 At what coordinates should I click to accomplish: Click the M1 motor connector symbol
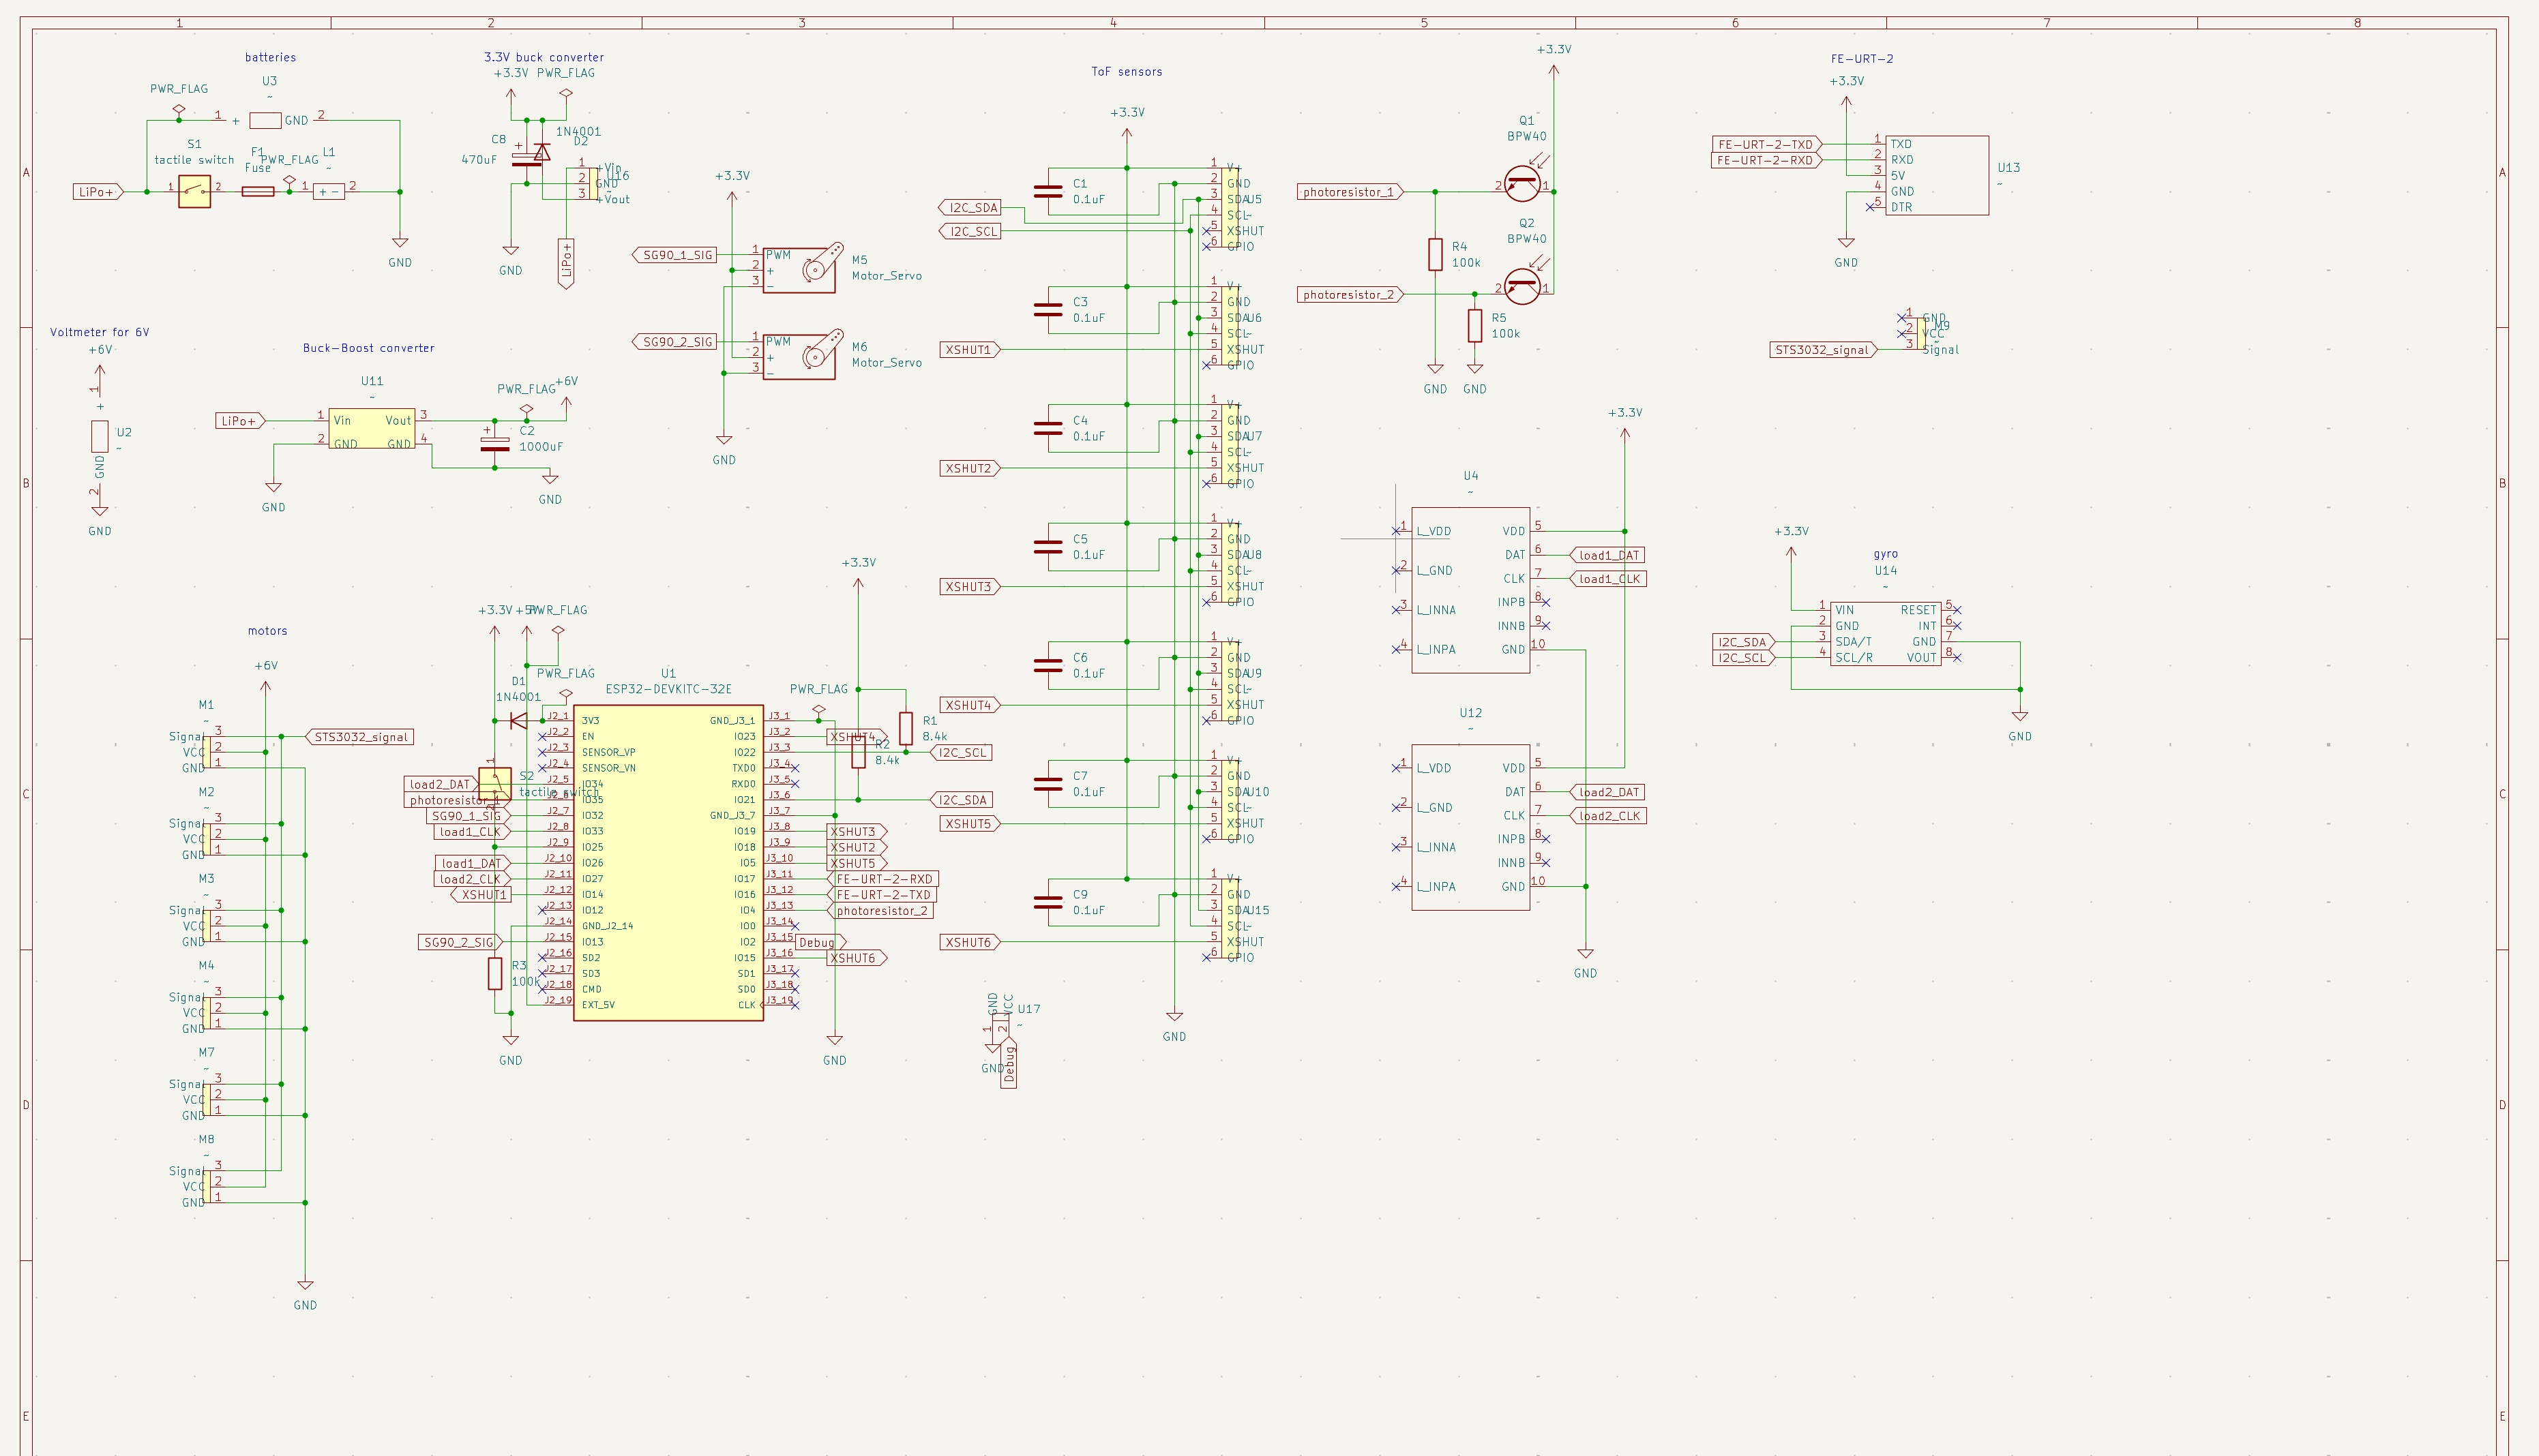[x=206, y=752]
